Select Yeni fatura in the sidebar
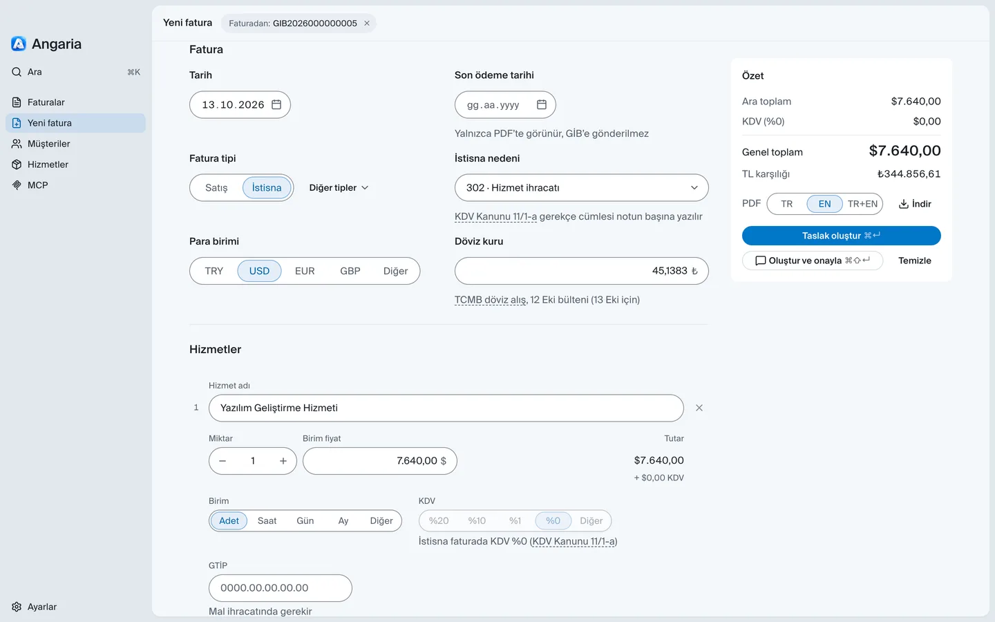This screenshot has height=622, width=995. tap(76, 123)
